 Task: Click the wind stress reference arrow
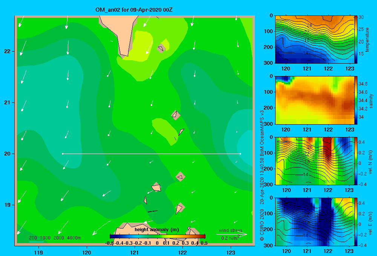231,234
